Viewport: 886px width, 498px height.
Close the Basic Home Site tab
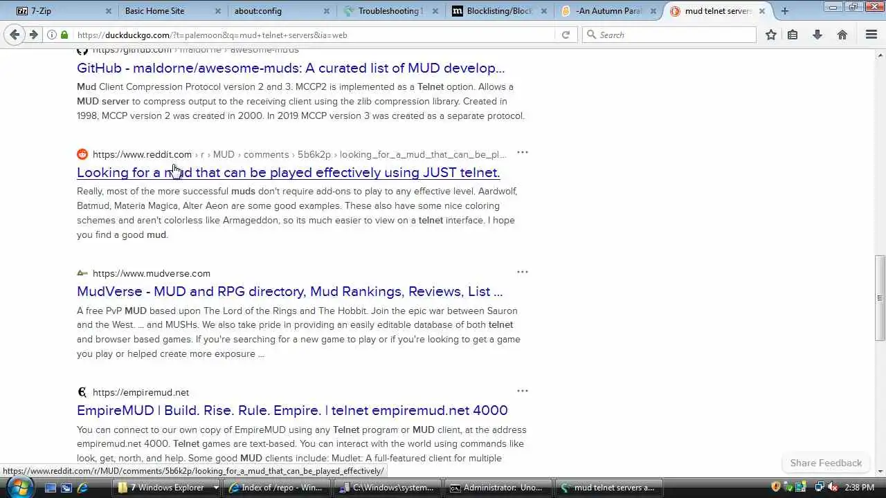(x=218, y=11)
